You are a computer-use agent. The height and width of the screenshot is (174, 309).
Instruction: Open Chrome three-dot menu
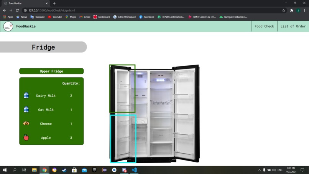coord(305,10)
